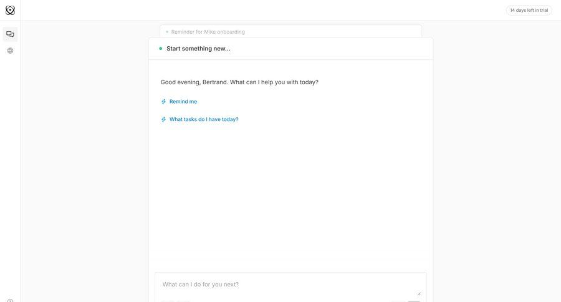
Task: Click the "Good evening, Bertrand" greeting text
Action: [x=239, y=82]
